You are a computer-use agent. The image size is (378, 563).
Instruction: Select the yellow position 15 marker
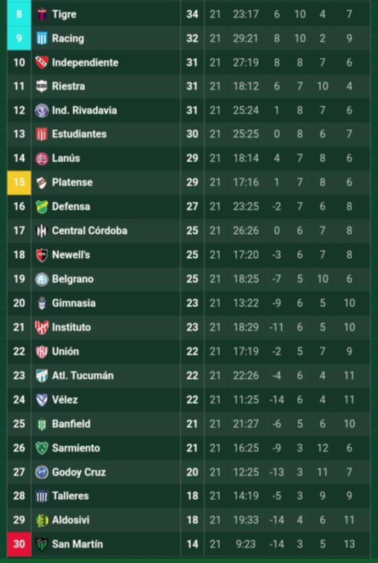pyautogui.click(x=19, y=183)
